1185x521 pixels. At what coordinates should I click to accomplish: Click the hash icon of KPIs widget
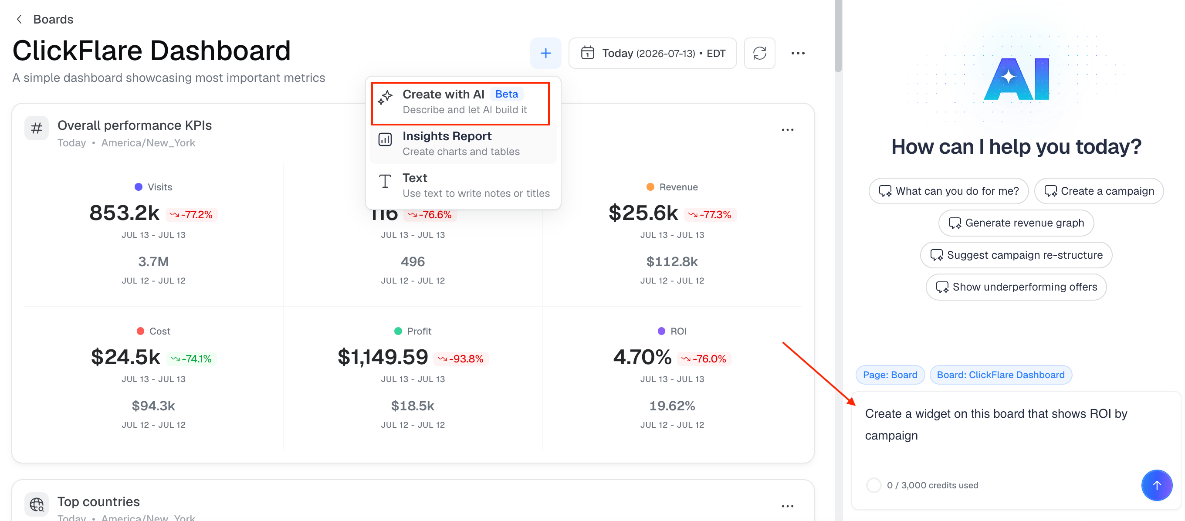coord(36,128)
